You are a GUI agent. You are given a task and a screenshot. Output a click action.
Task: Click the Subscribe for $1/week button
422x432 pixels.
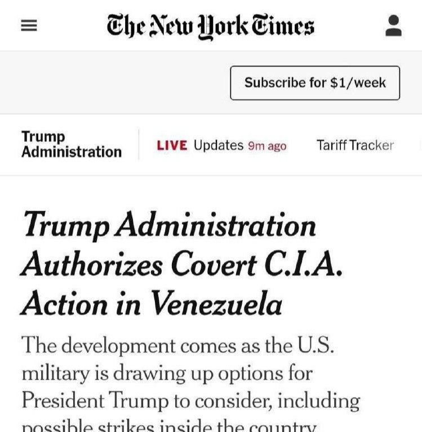315,83
